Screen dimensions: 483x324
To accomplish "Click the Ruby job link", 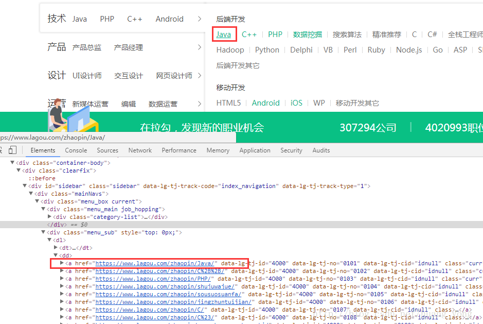I will (x=376, y=50).
